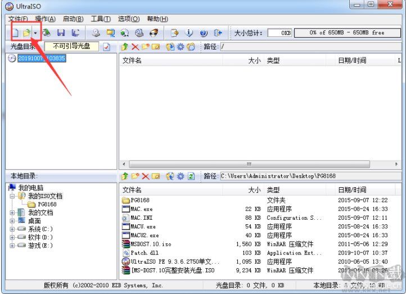Viewport: 406px width, 294px height.
Task: Expand the 系统(C:) drive node
Action: [12, 229]
